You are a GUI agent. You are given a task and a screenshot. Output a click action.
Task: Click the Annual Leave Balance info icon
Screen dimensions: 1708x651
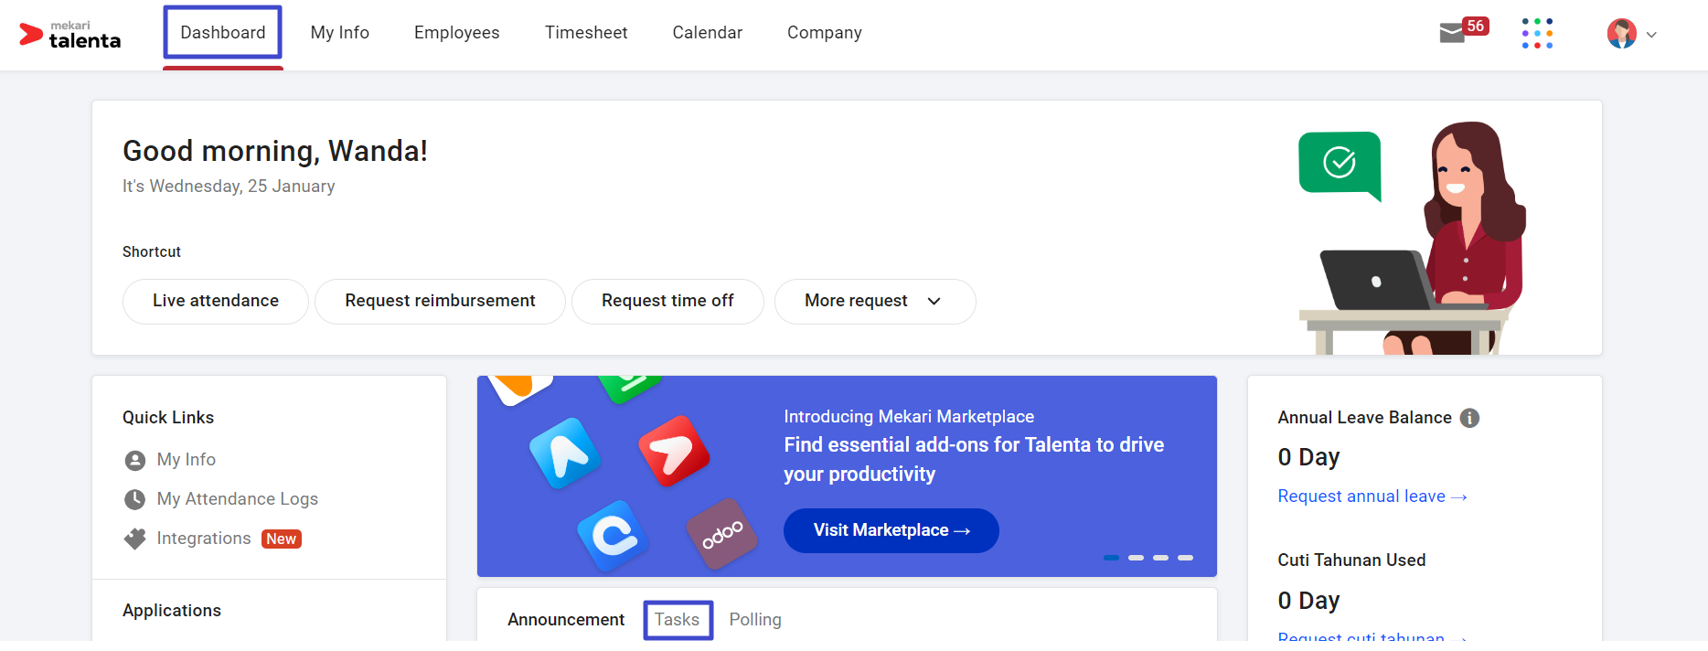click(x=1469, y=418)
